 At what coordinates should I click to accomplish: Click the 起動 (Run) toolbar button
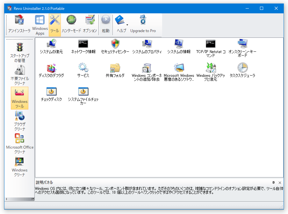tap(106, 24)
